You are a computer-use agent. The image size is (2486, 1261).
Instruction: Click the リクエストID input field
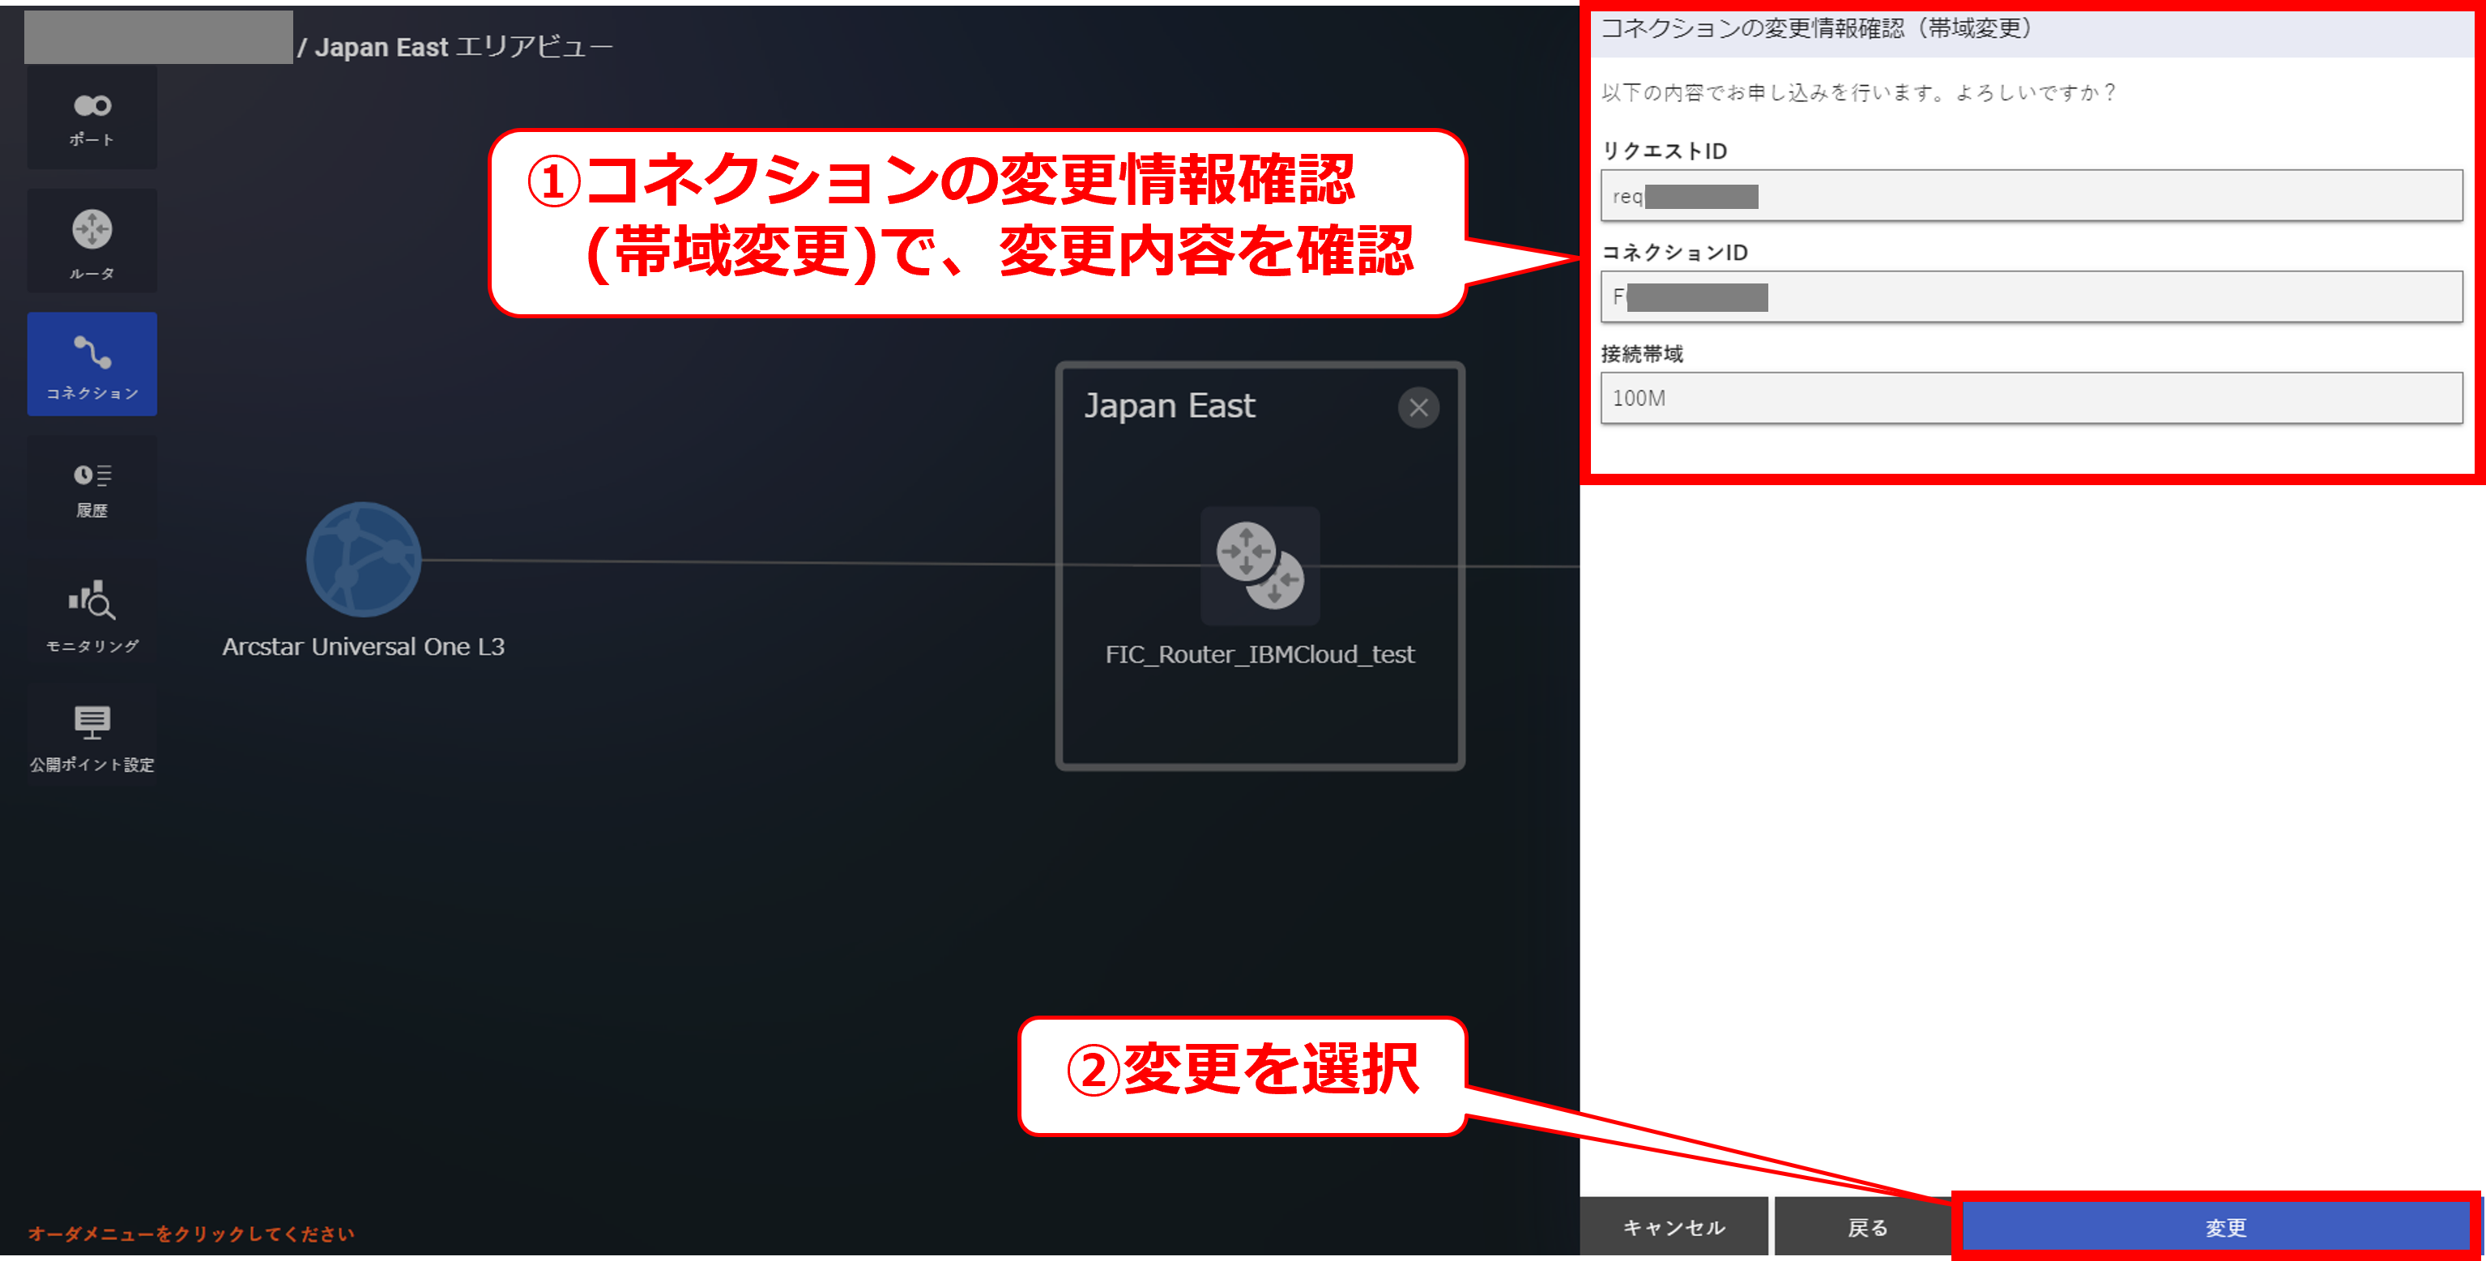[x=2031, y=196]
